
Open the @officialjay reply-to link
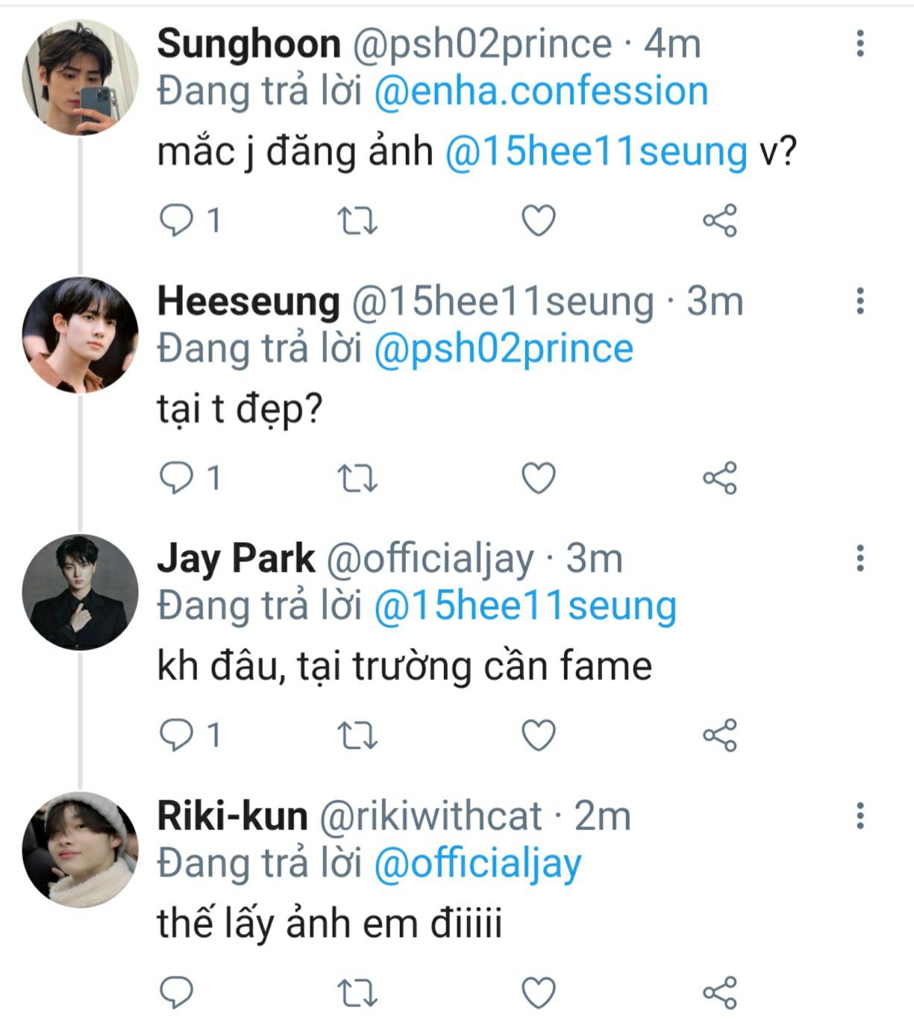pyautogui.click(x=477, y=864)
